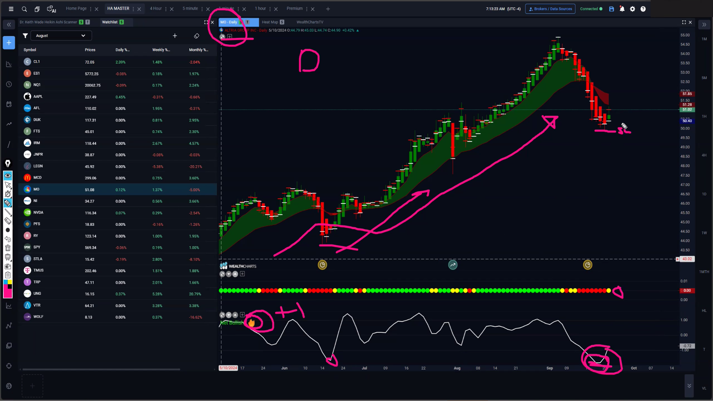Open the easel presentation tool
Viewport: 713px width, 401px height.
click(8, 257)
